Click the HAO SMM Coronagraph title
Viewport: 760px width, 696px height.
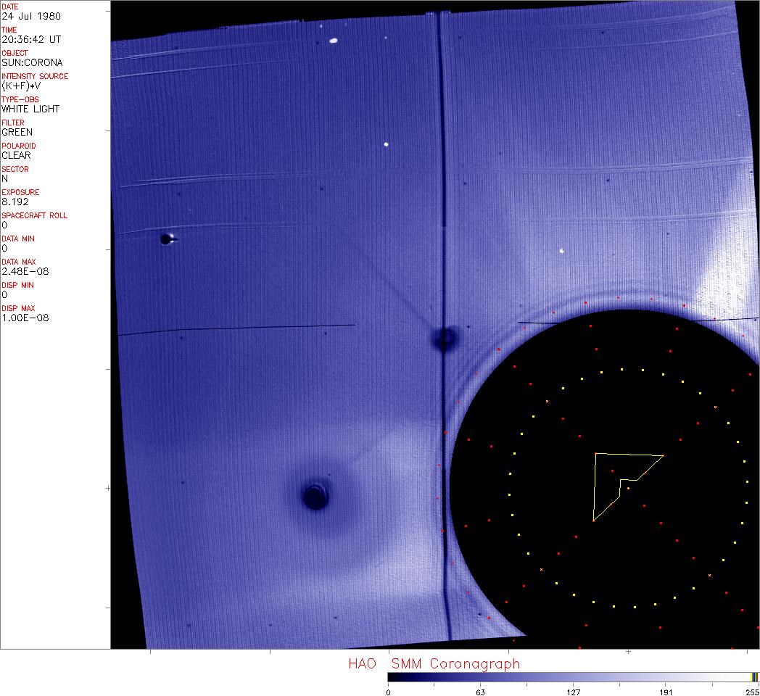pos(434,663)
